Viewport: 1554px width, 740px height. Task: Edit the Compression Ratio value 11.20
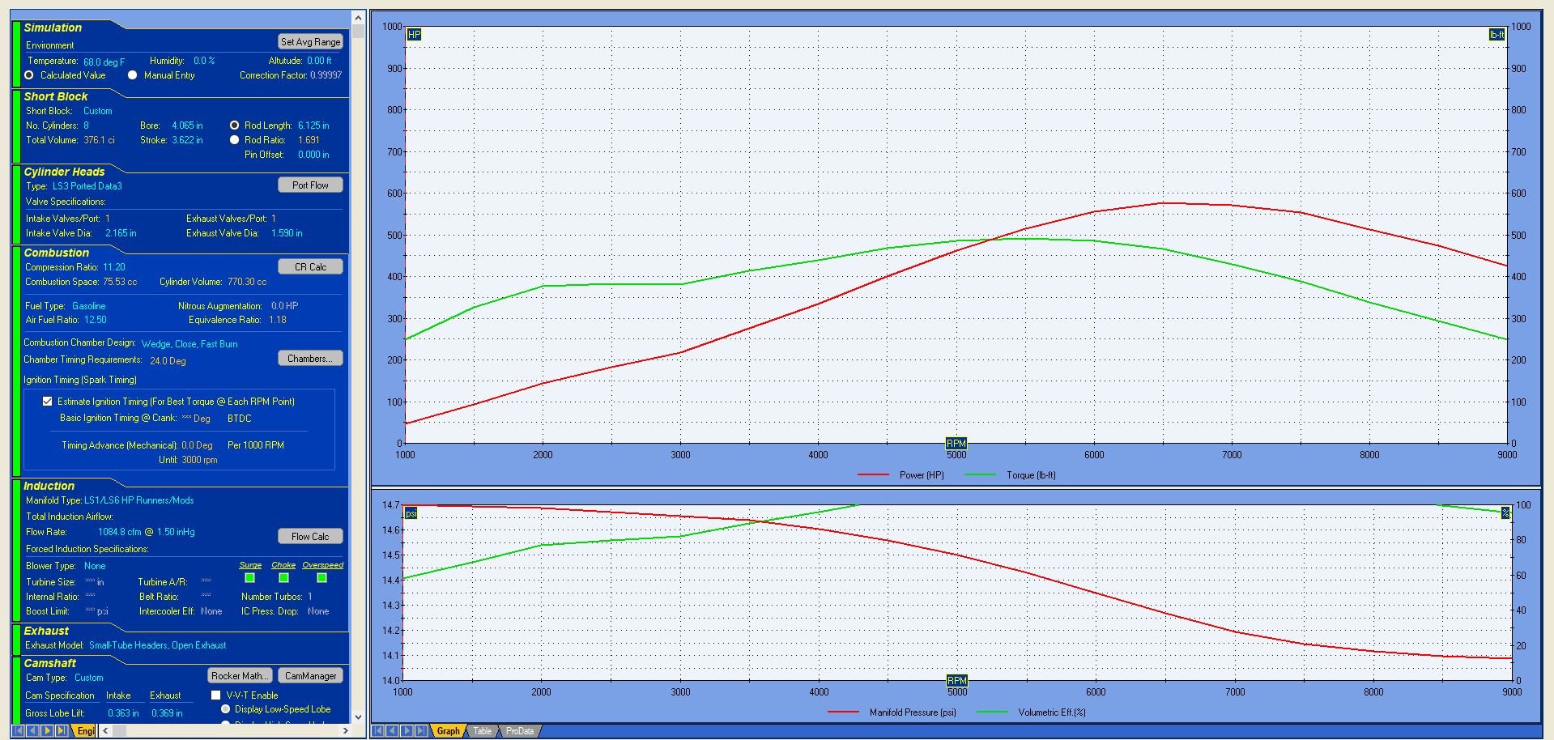pos(114,267)
